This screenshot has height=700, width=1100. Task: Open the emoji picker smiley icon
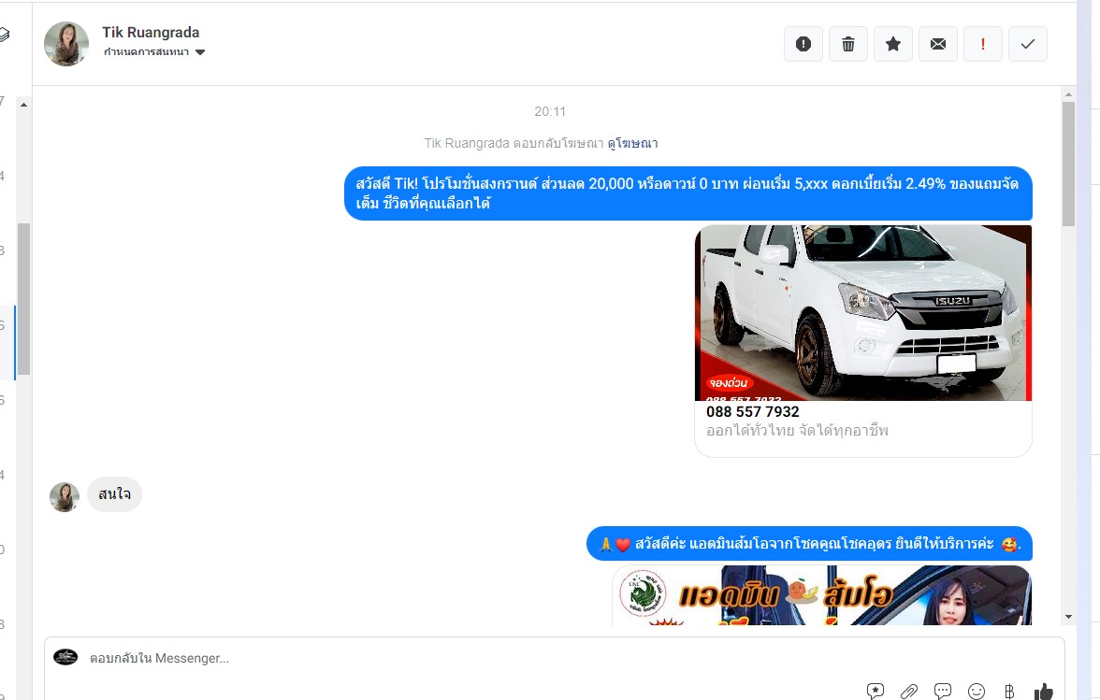pos(977,692)
